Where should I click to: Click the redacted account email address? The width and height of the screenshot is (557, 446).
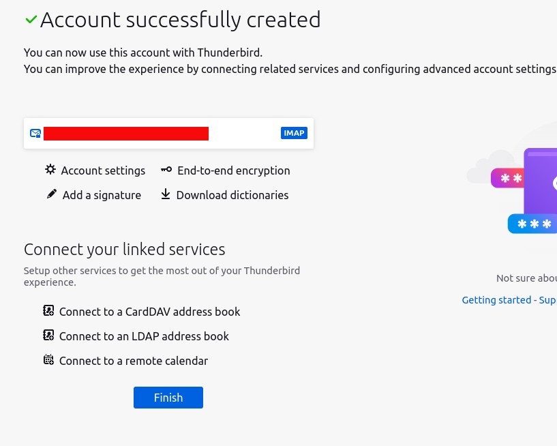(126, 134)
